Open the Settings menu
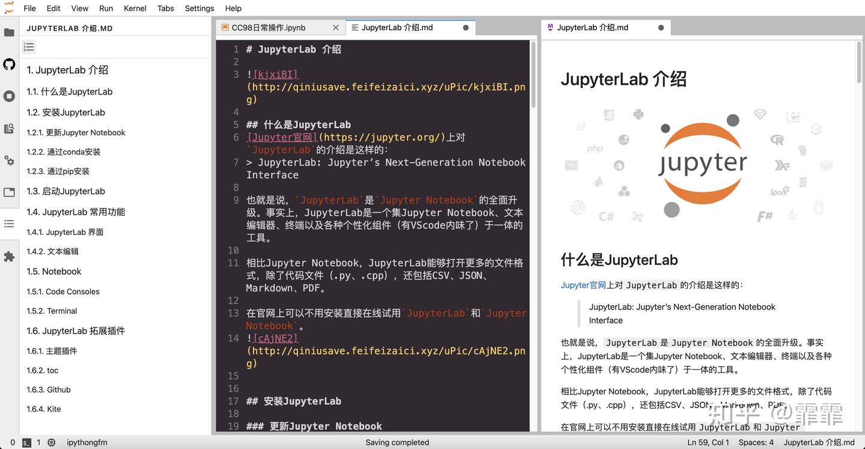The width and height of the screenshot is (865, 449). point(199,8)
